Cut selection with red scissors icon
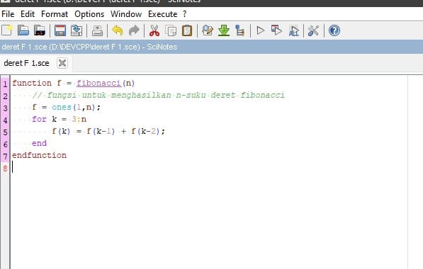The height and width of the screenshot is (269, 423). pos(154,30)
